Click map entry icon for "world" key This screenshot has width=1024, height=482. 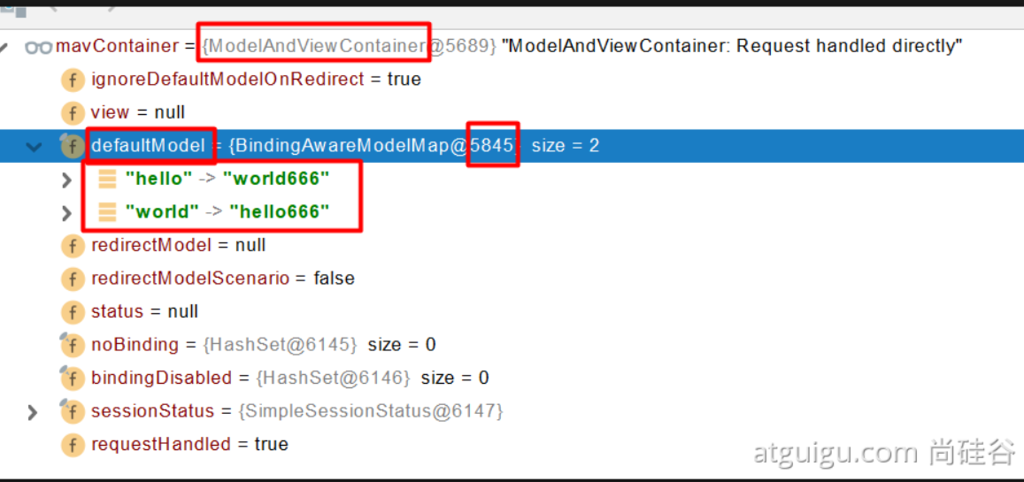pyautogui.click(x=106, y=212)
